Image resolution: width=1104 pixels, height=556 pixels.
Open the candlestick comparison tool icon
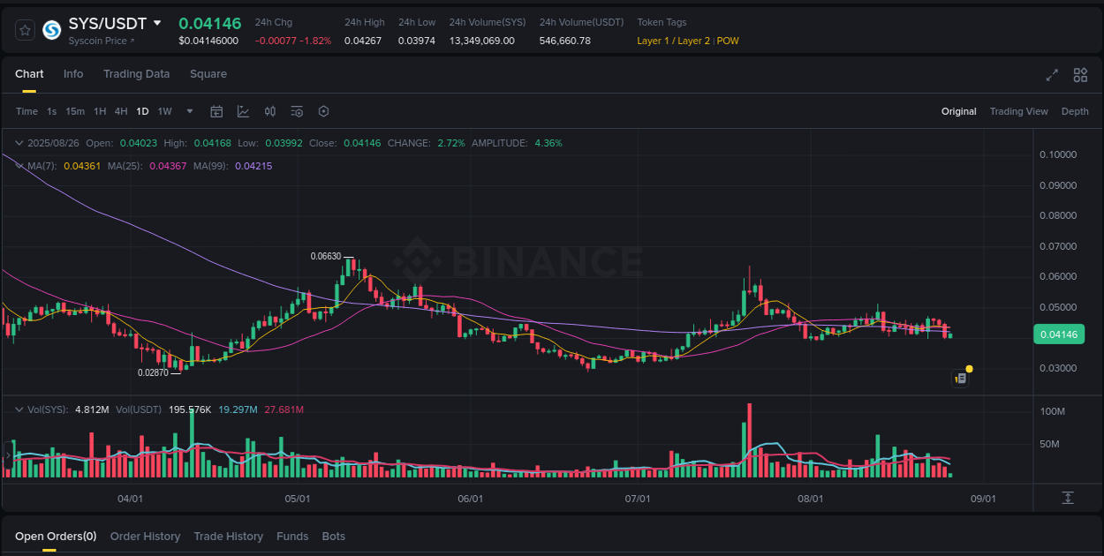(270, 111)
